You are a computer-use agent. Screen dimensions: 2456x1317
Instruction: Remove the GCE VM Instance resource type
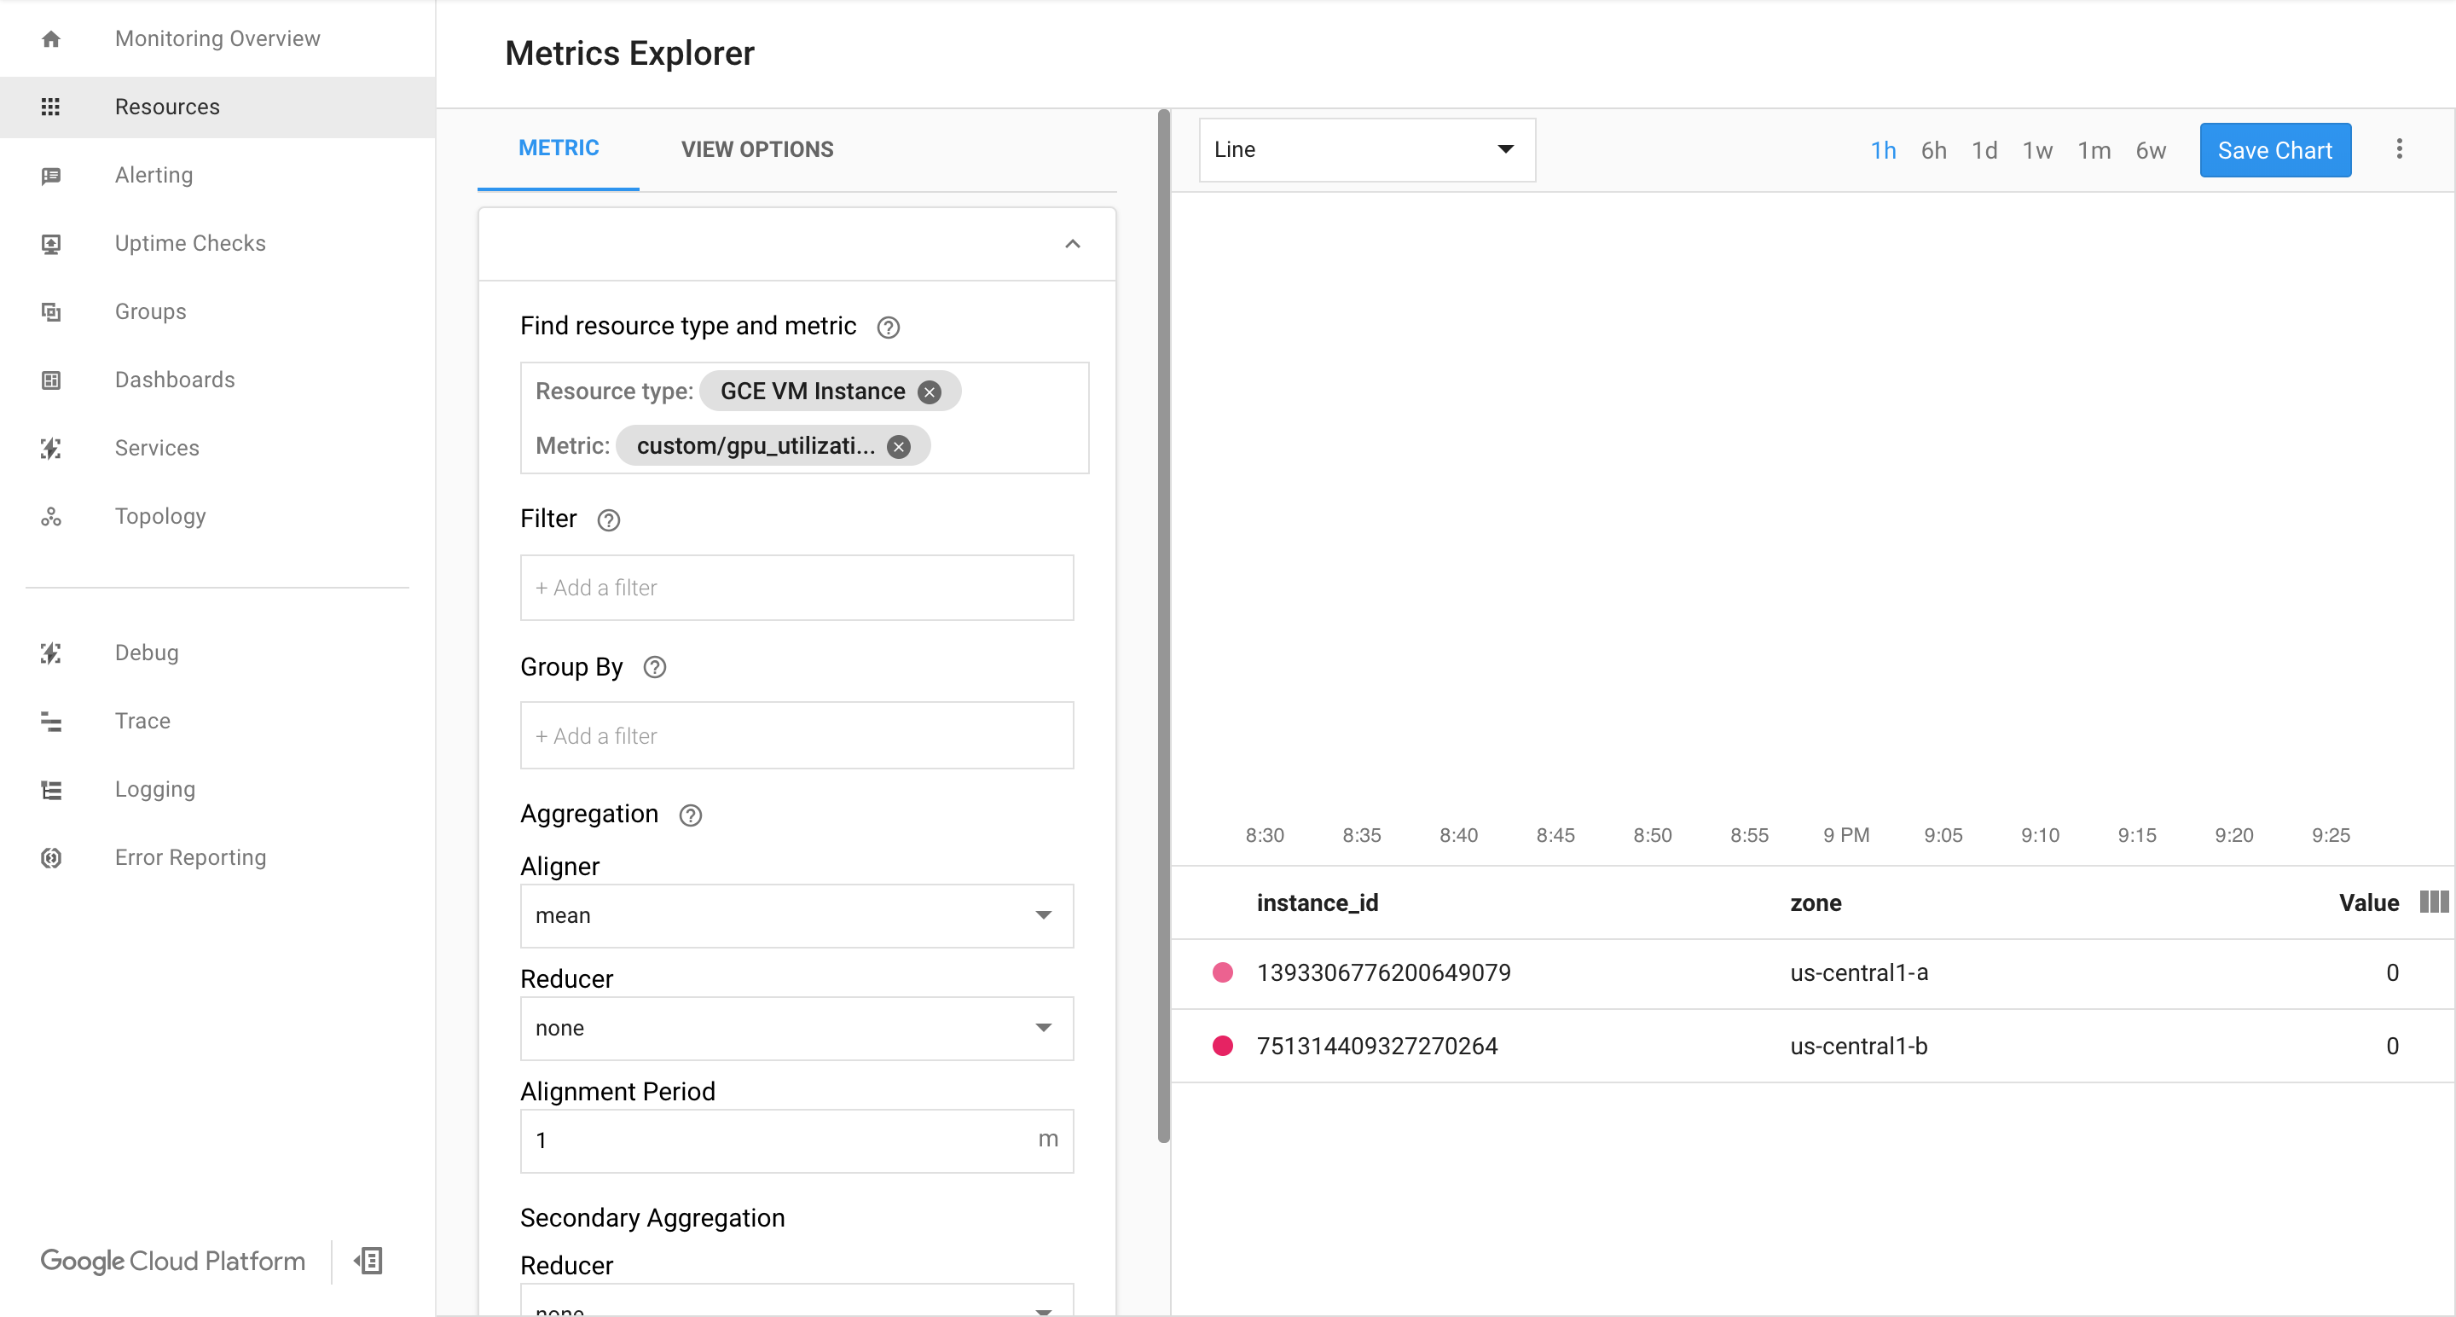(x=928, y=392)
